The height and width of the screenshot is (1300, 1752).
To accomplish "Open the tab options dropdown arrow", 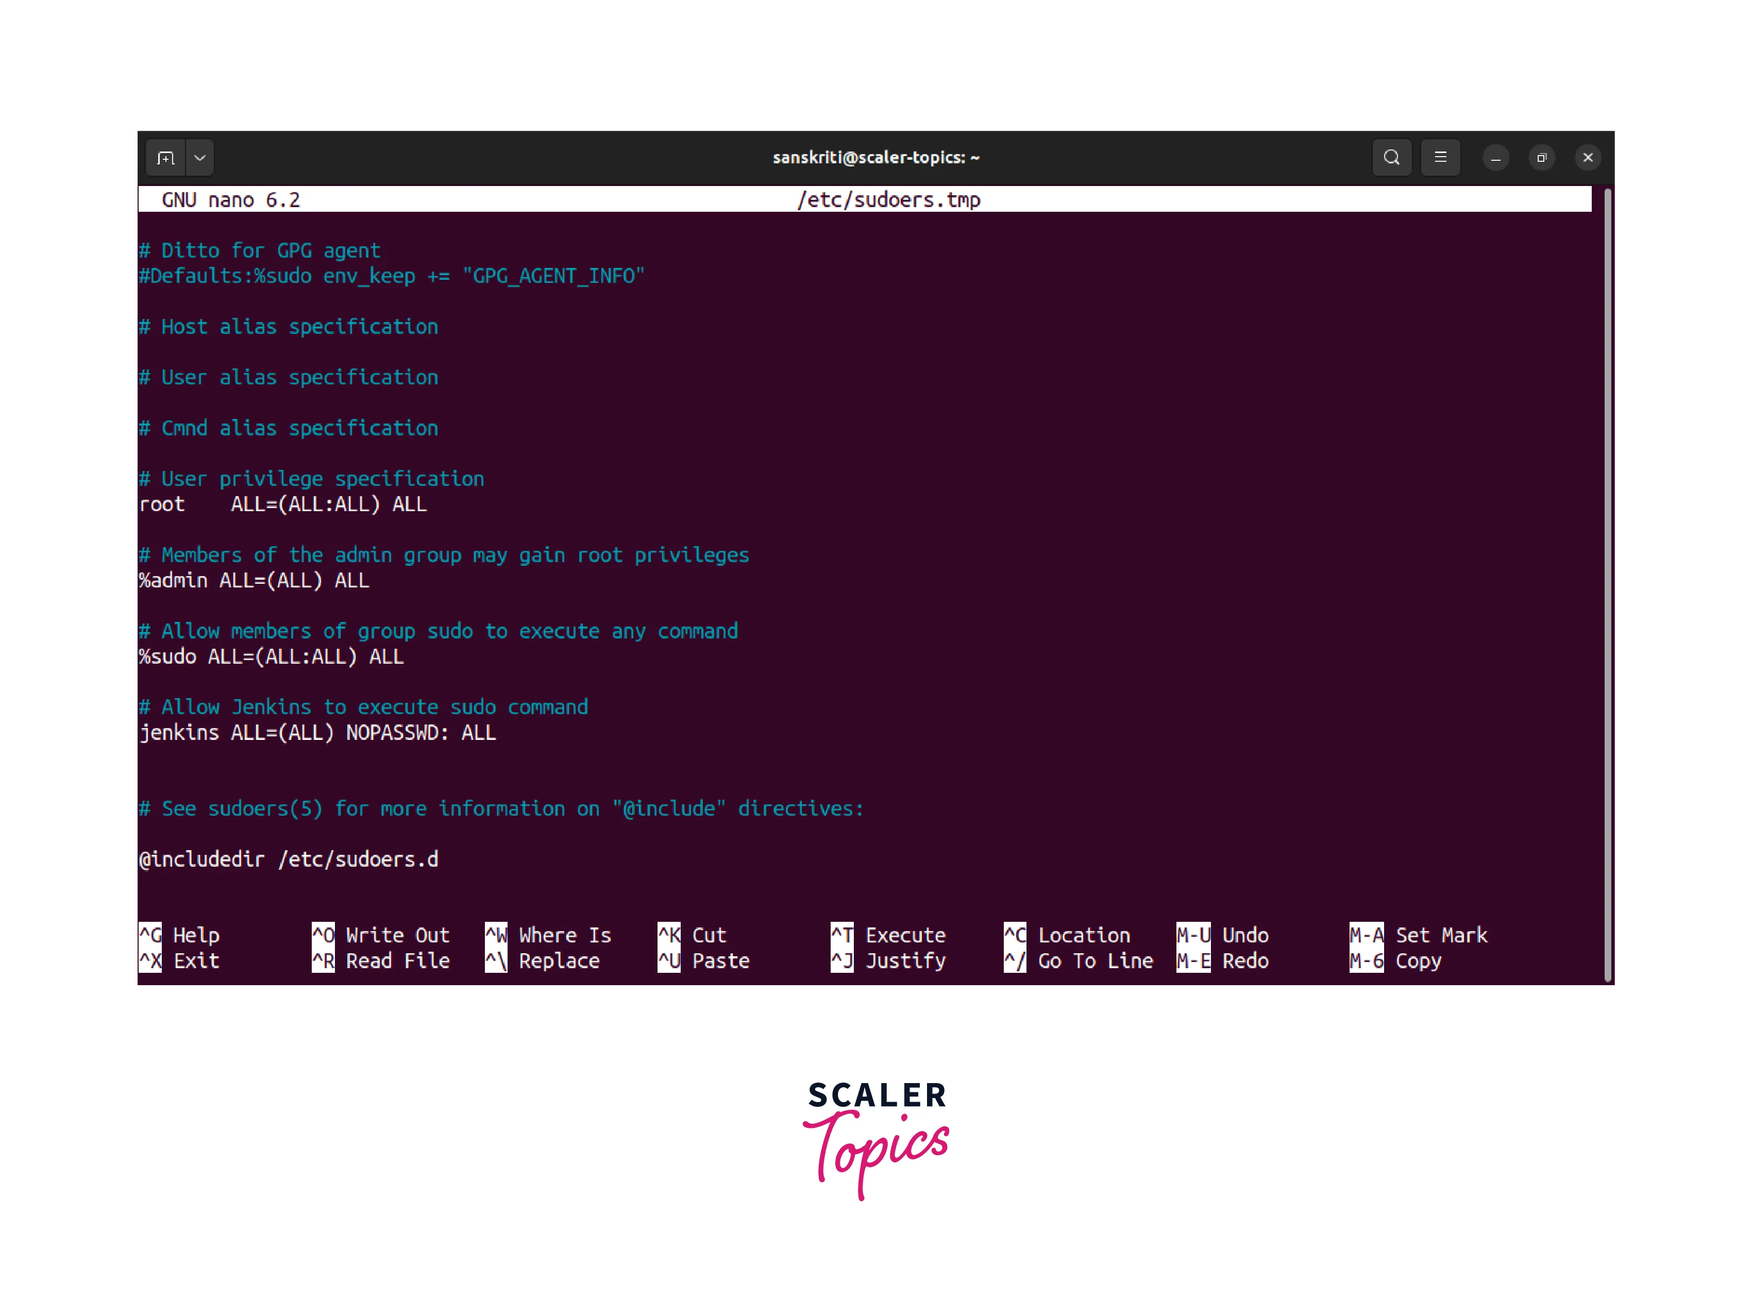I will 200,157.
